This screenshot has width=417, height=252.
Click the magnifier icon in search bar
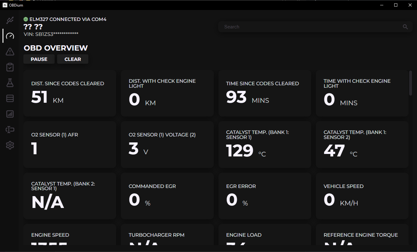click(x=405, y=27)
